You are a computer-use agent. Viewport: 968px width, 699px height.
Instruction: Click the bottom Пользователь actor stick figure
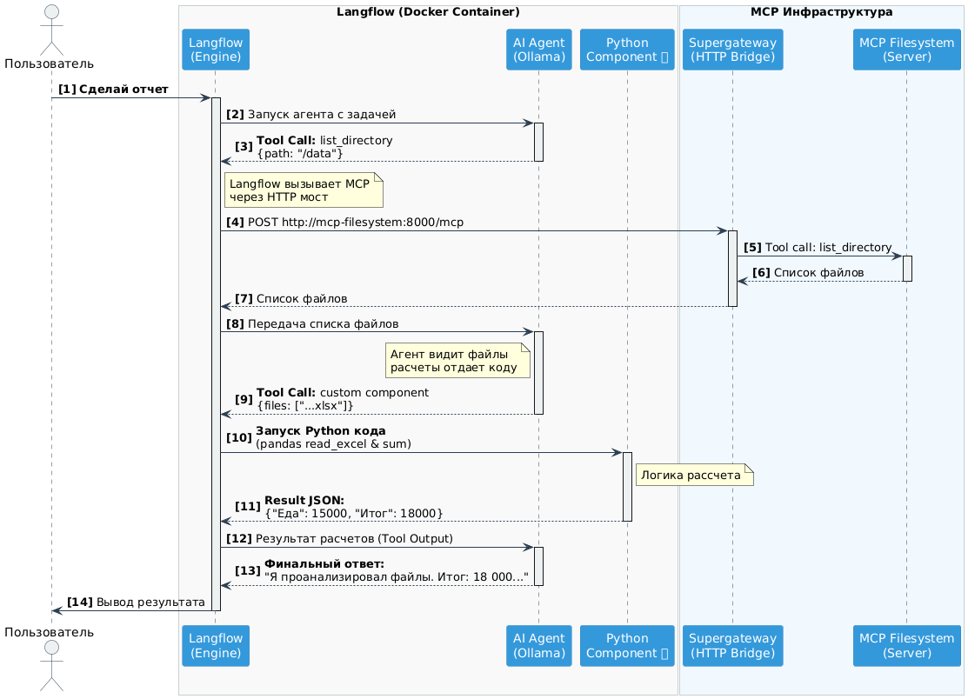51,669
